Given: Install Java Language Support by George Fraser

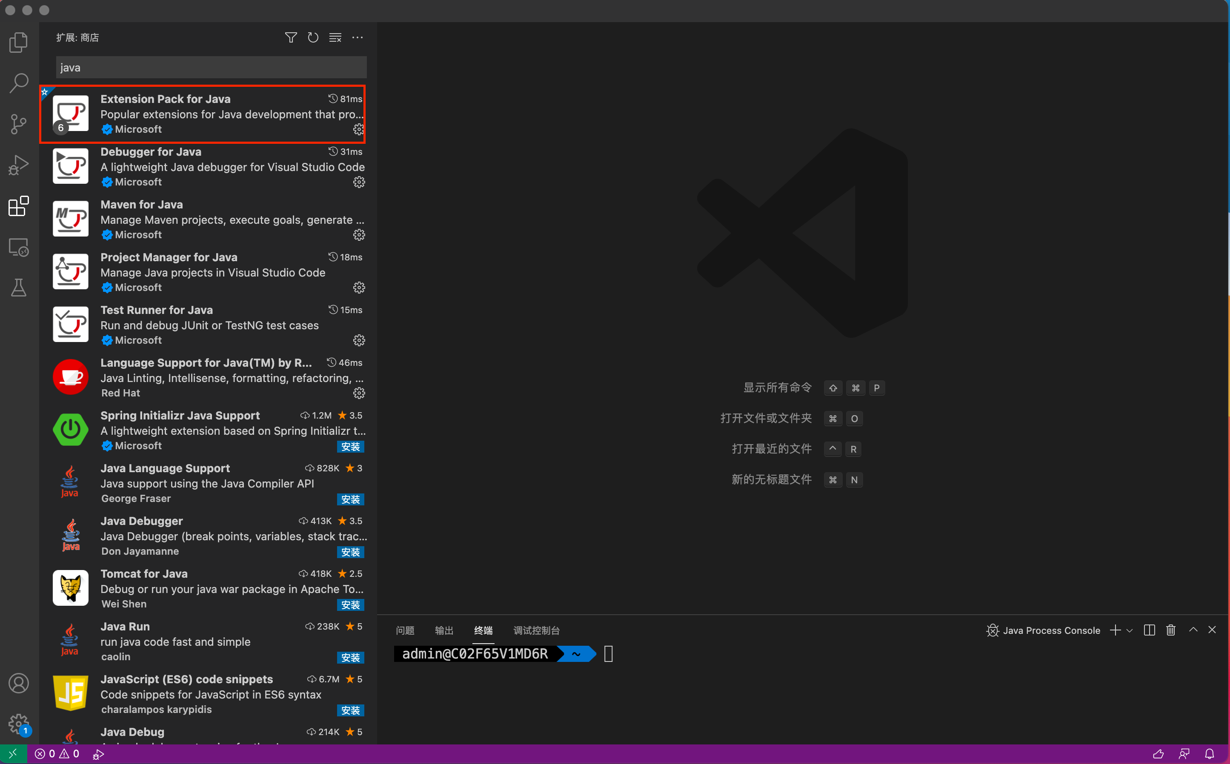Looking at the screenshot, I should pos(350,499).
